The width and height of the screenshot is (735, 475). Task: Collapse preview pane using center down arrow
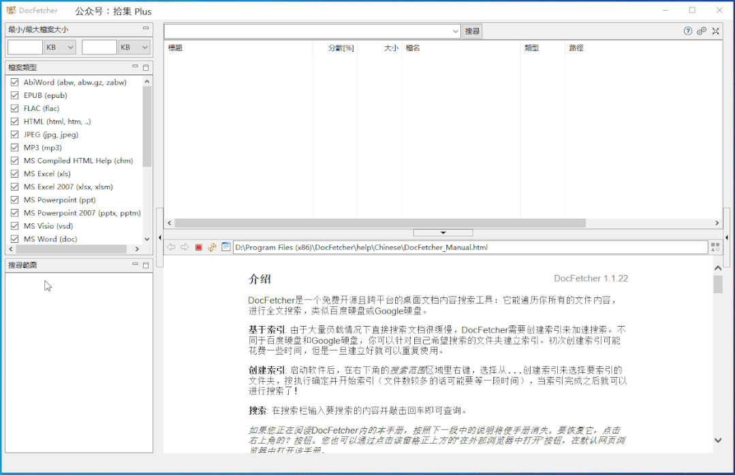tap(443, 233)
